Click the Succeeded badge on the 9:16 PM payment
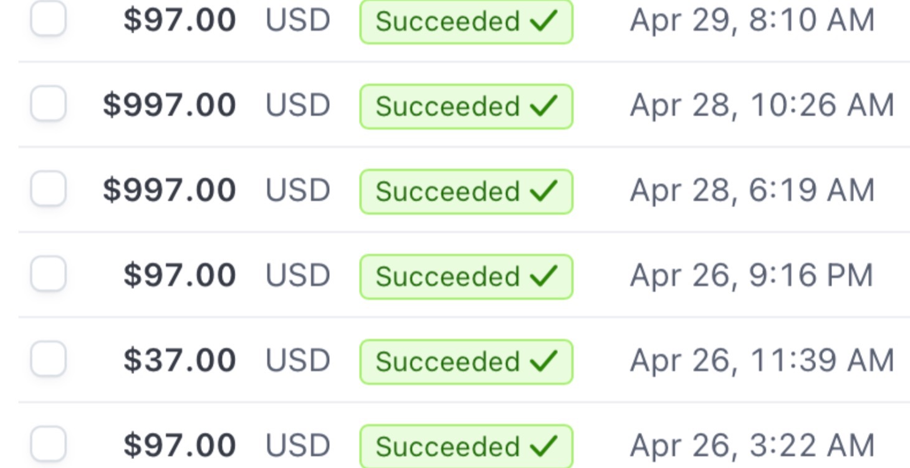 coord(466,276)
